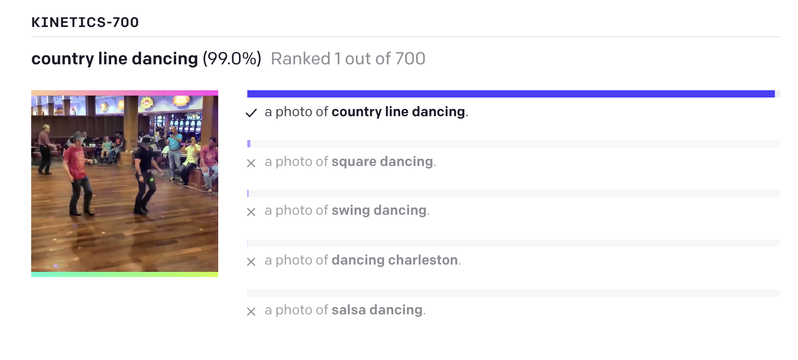Select 'a photo of country line dancing' label
The image size is (798, 360).
366,112
